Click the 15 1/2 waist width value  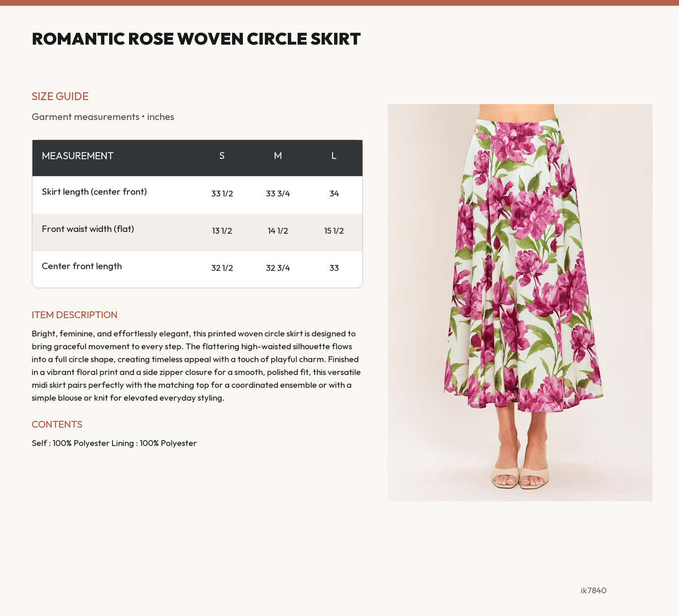tap(334, 231)
